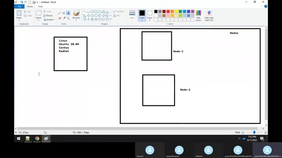This screenshot has height=158, width=282.
Task: Choose the Oval shape
Action: point(92,12)
